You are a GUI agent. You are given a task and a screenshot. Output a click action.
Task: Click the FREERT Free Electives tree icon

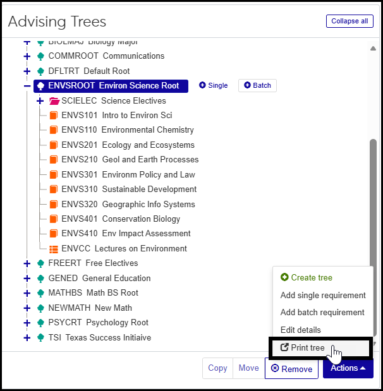(x=40, y=263)
